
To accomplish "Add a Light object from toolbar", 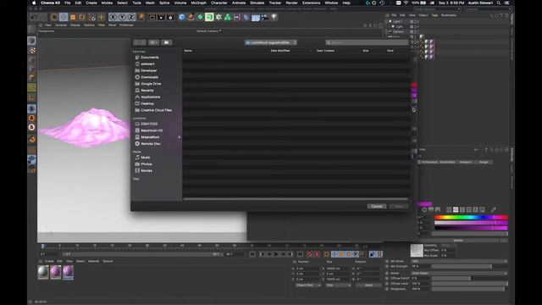I will pos(274,17).
